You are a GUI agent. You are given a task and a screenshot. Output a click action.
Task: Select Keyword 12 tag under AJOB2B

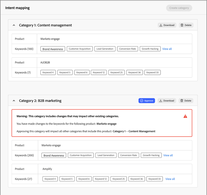(x=99, y=72)
